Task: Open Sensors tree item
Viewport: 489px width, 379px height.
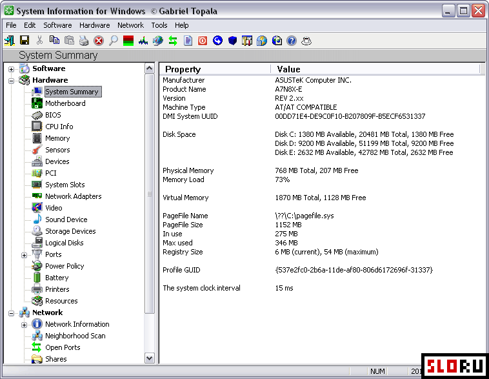Action: pyautogui.click(x=57, y=150)
